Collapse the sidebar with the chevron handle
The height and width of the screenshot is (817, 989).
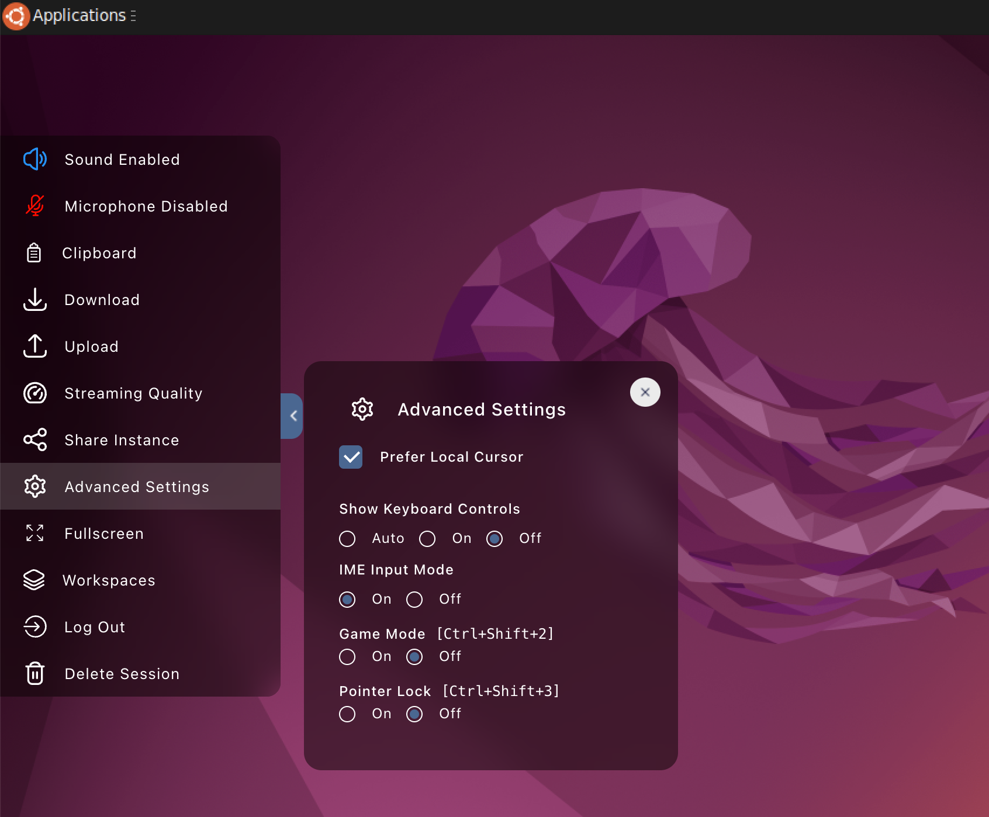point(292,416)
